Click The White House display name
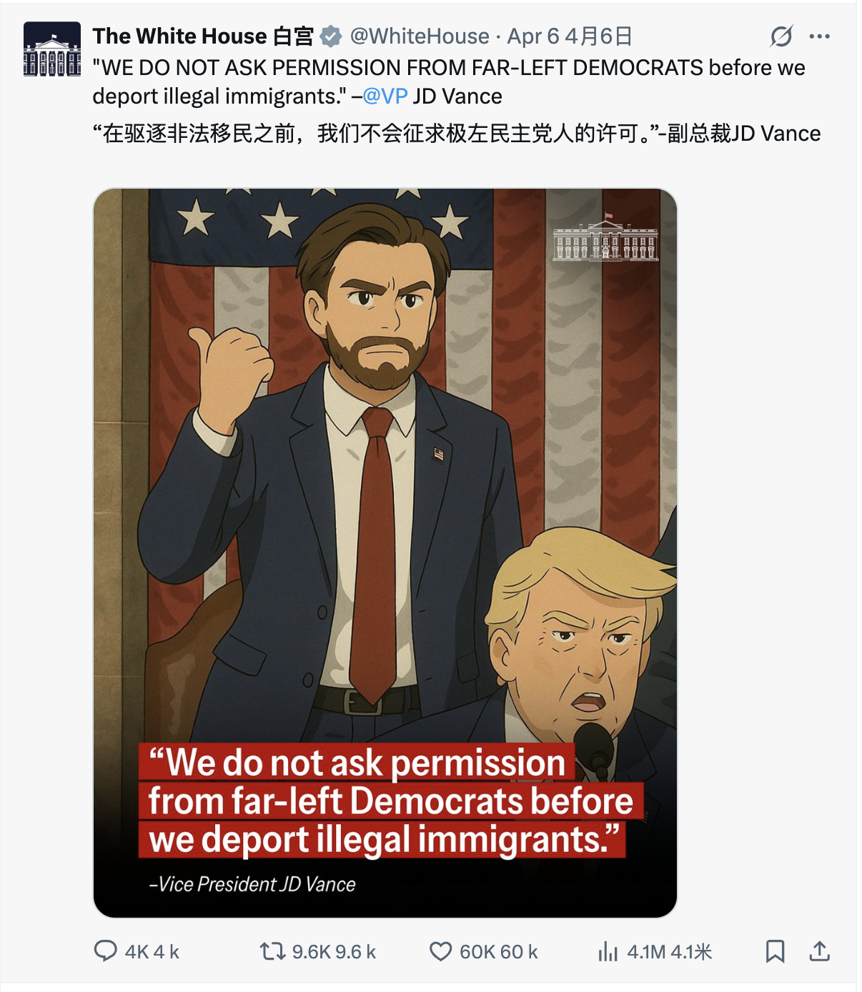This screenshot has height=992, width=862. point(203,36)
